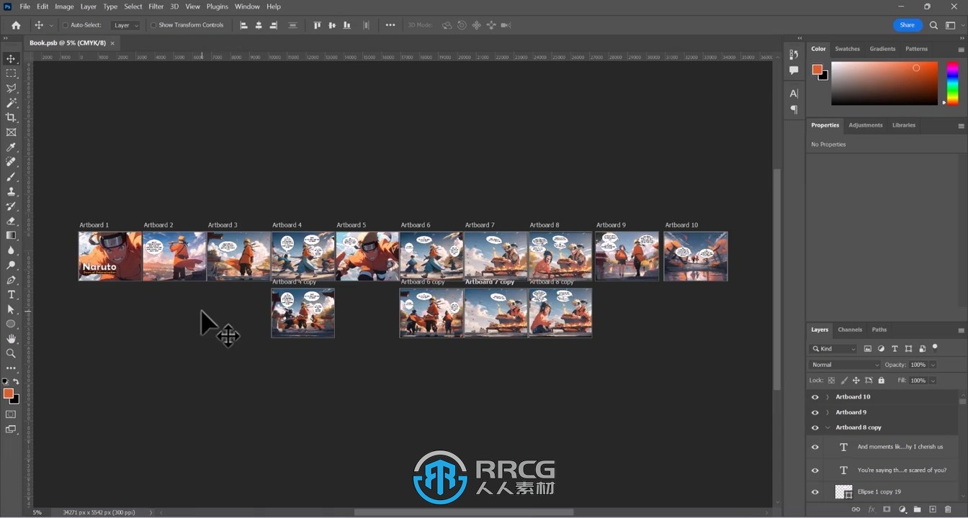Select the Move tool in the toolbar

coord(11,59)
